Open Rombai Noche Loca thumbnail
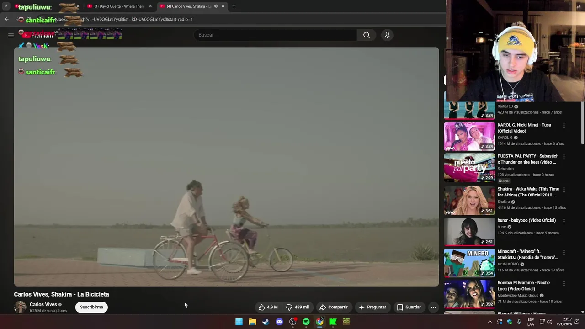This screenshot has height=329, width=585. tap(469, 294)
